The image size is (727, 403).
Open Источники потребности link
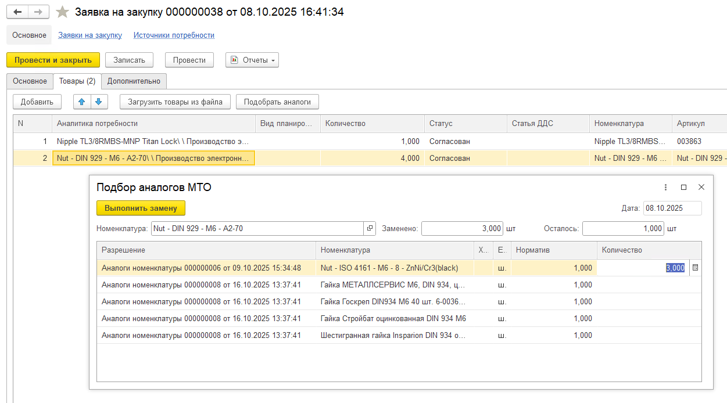tap(174, 35)
